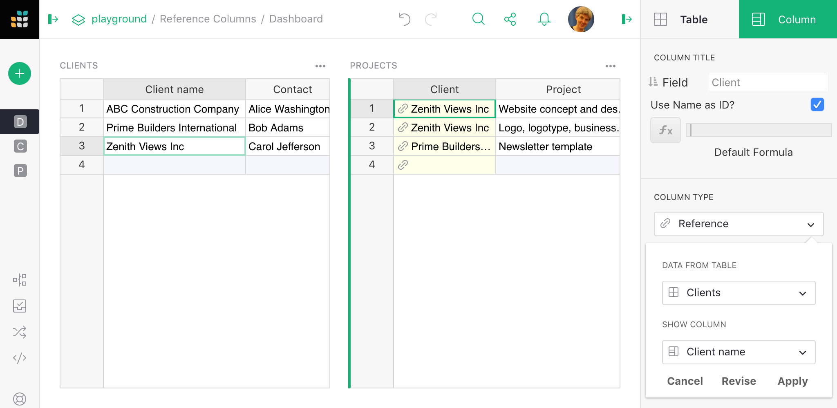
Task: Click the undo arrow icon
Action: point(404,19)
